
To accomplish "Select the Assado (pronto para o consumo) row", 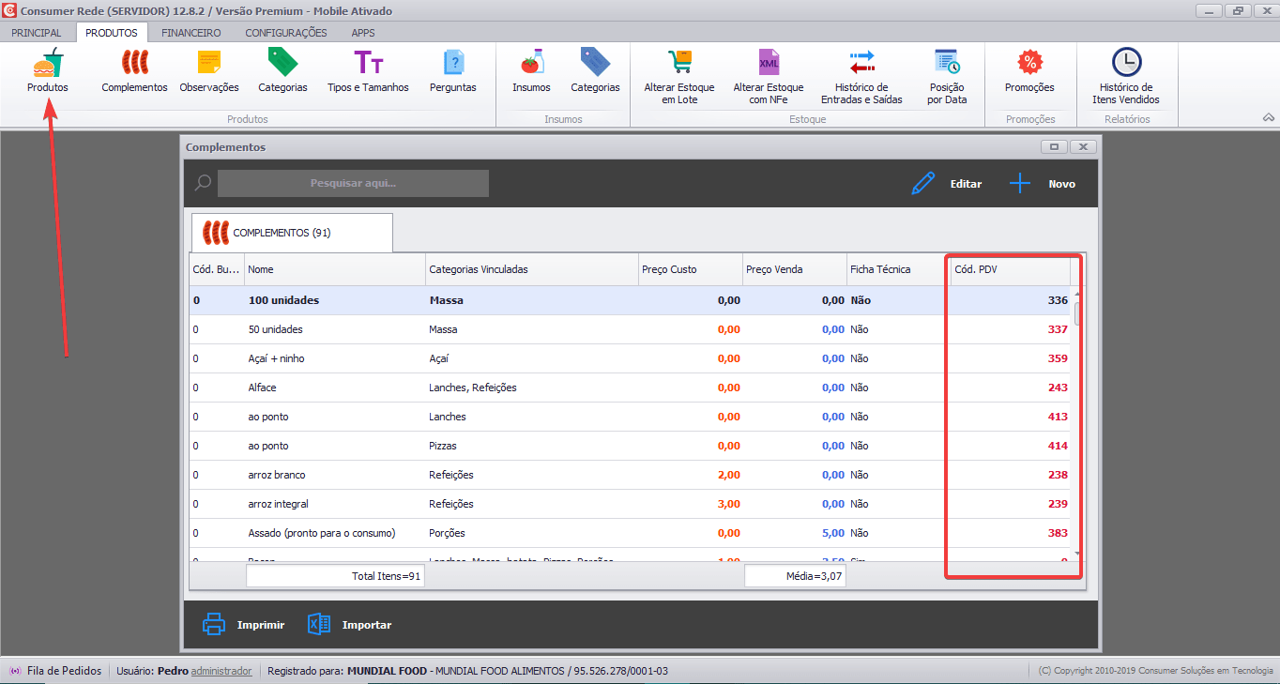I will 631,533.
